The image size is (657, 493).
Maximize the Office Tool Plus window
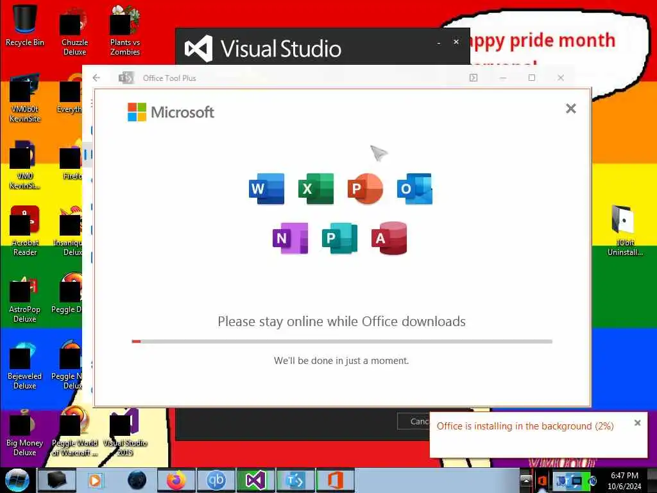click(532, 78)
